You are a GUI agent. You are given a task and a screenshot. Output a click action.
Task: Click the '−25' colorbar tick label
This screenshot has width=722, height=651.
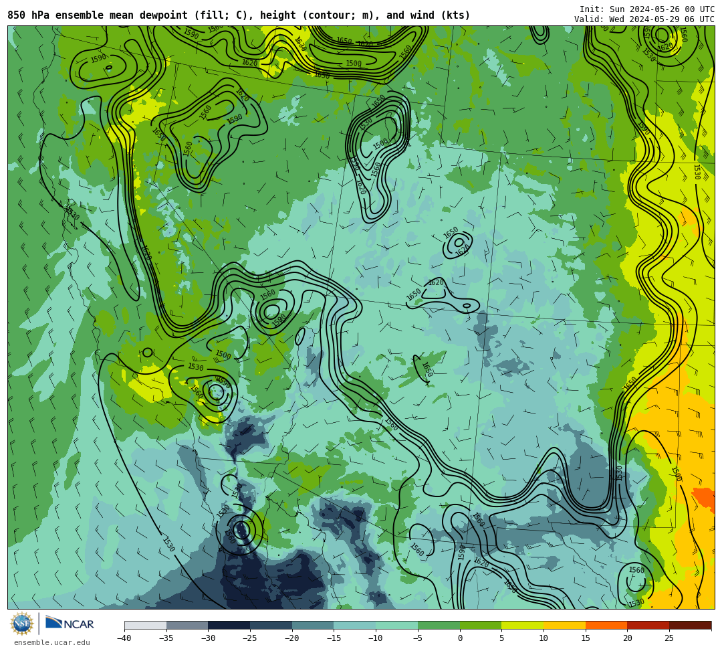(x=250, y=638)
